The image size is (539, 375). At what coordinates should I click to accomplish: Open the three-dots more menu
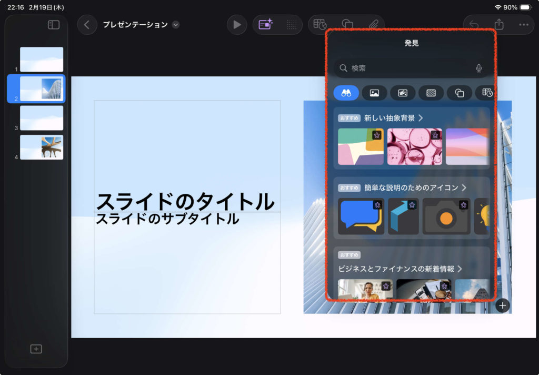click(523, 25)
